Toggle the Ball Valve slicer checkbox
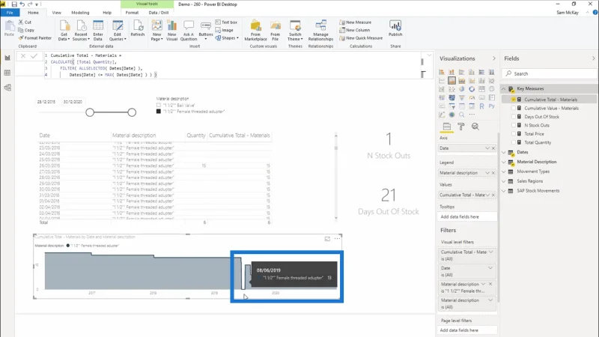 [159, 105]
